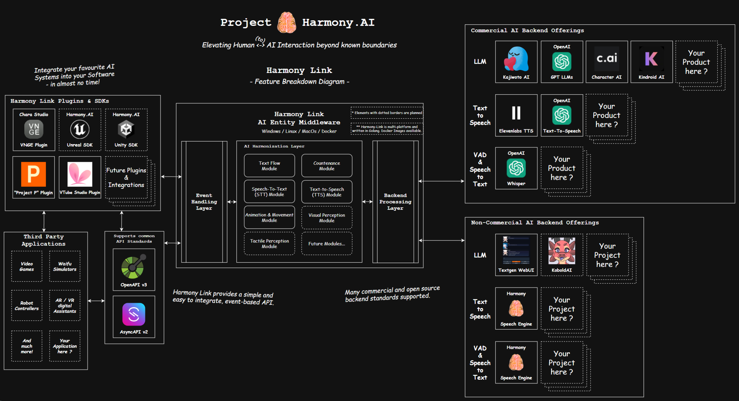Select the Backend Processing Layer block
Image resolution: width=739 pixels, height=401 pixels.
tap(395, 202)
